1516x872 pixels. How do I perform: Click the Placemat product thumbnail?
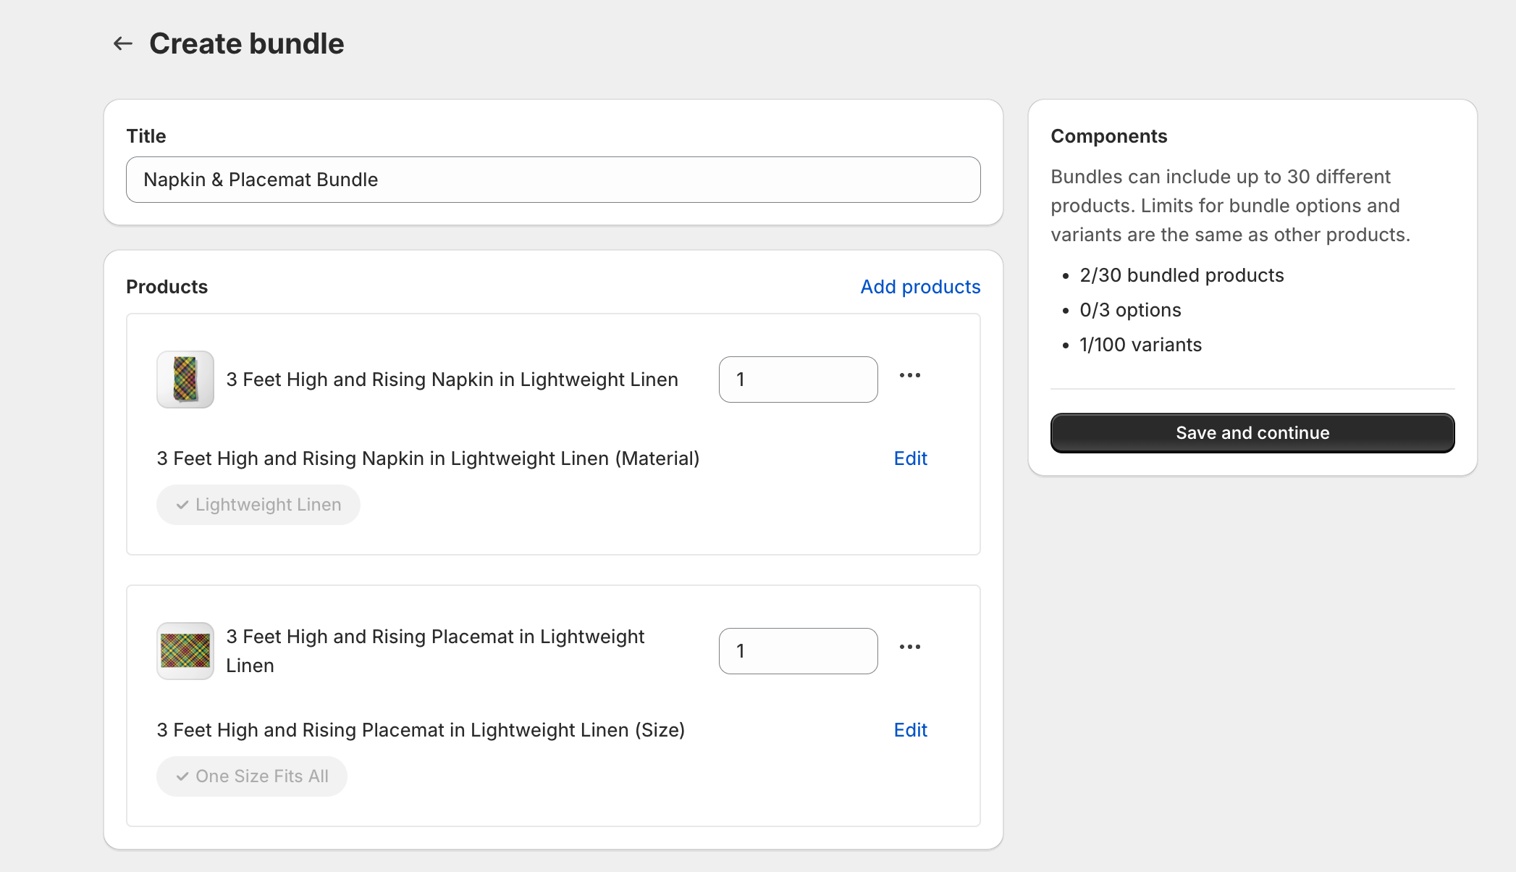pos(185,651)
